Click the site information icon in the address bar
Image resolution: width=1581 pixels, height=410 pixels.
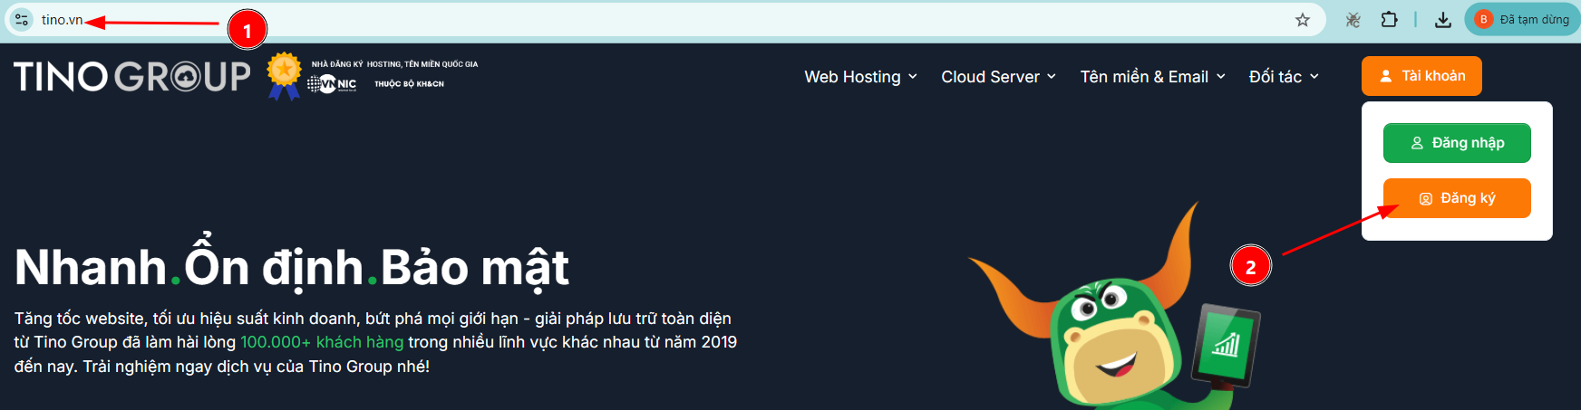click(22, 19)
